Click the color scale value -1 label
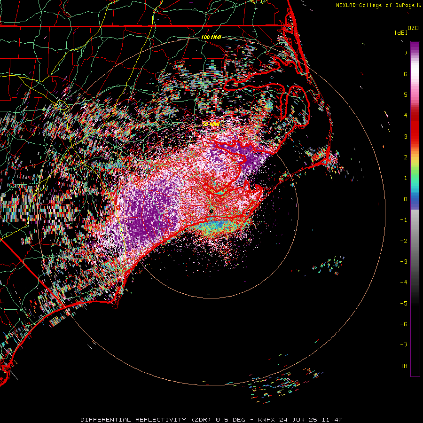423x423 pixels. (404, 220)
